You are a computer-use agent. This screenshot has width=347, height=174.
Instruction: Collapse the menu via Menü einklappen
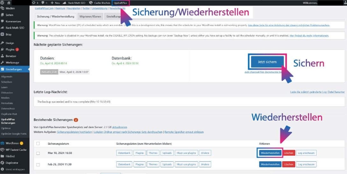point(15,169)
